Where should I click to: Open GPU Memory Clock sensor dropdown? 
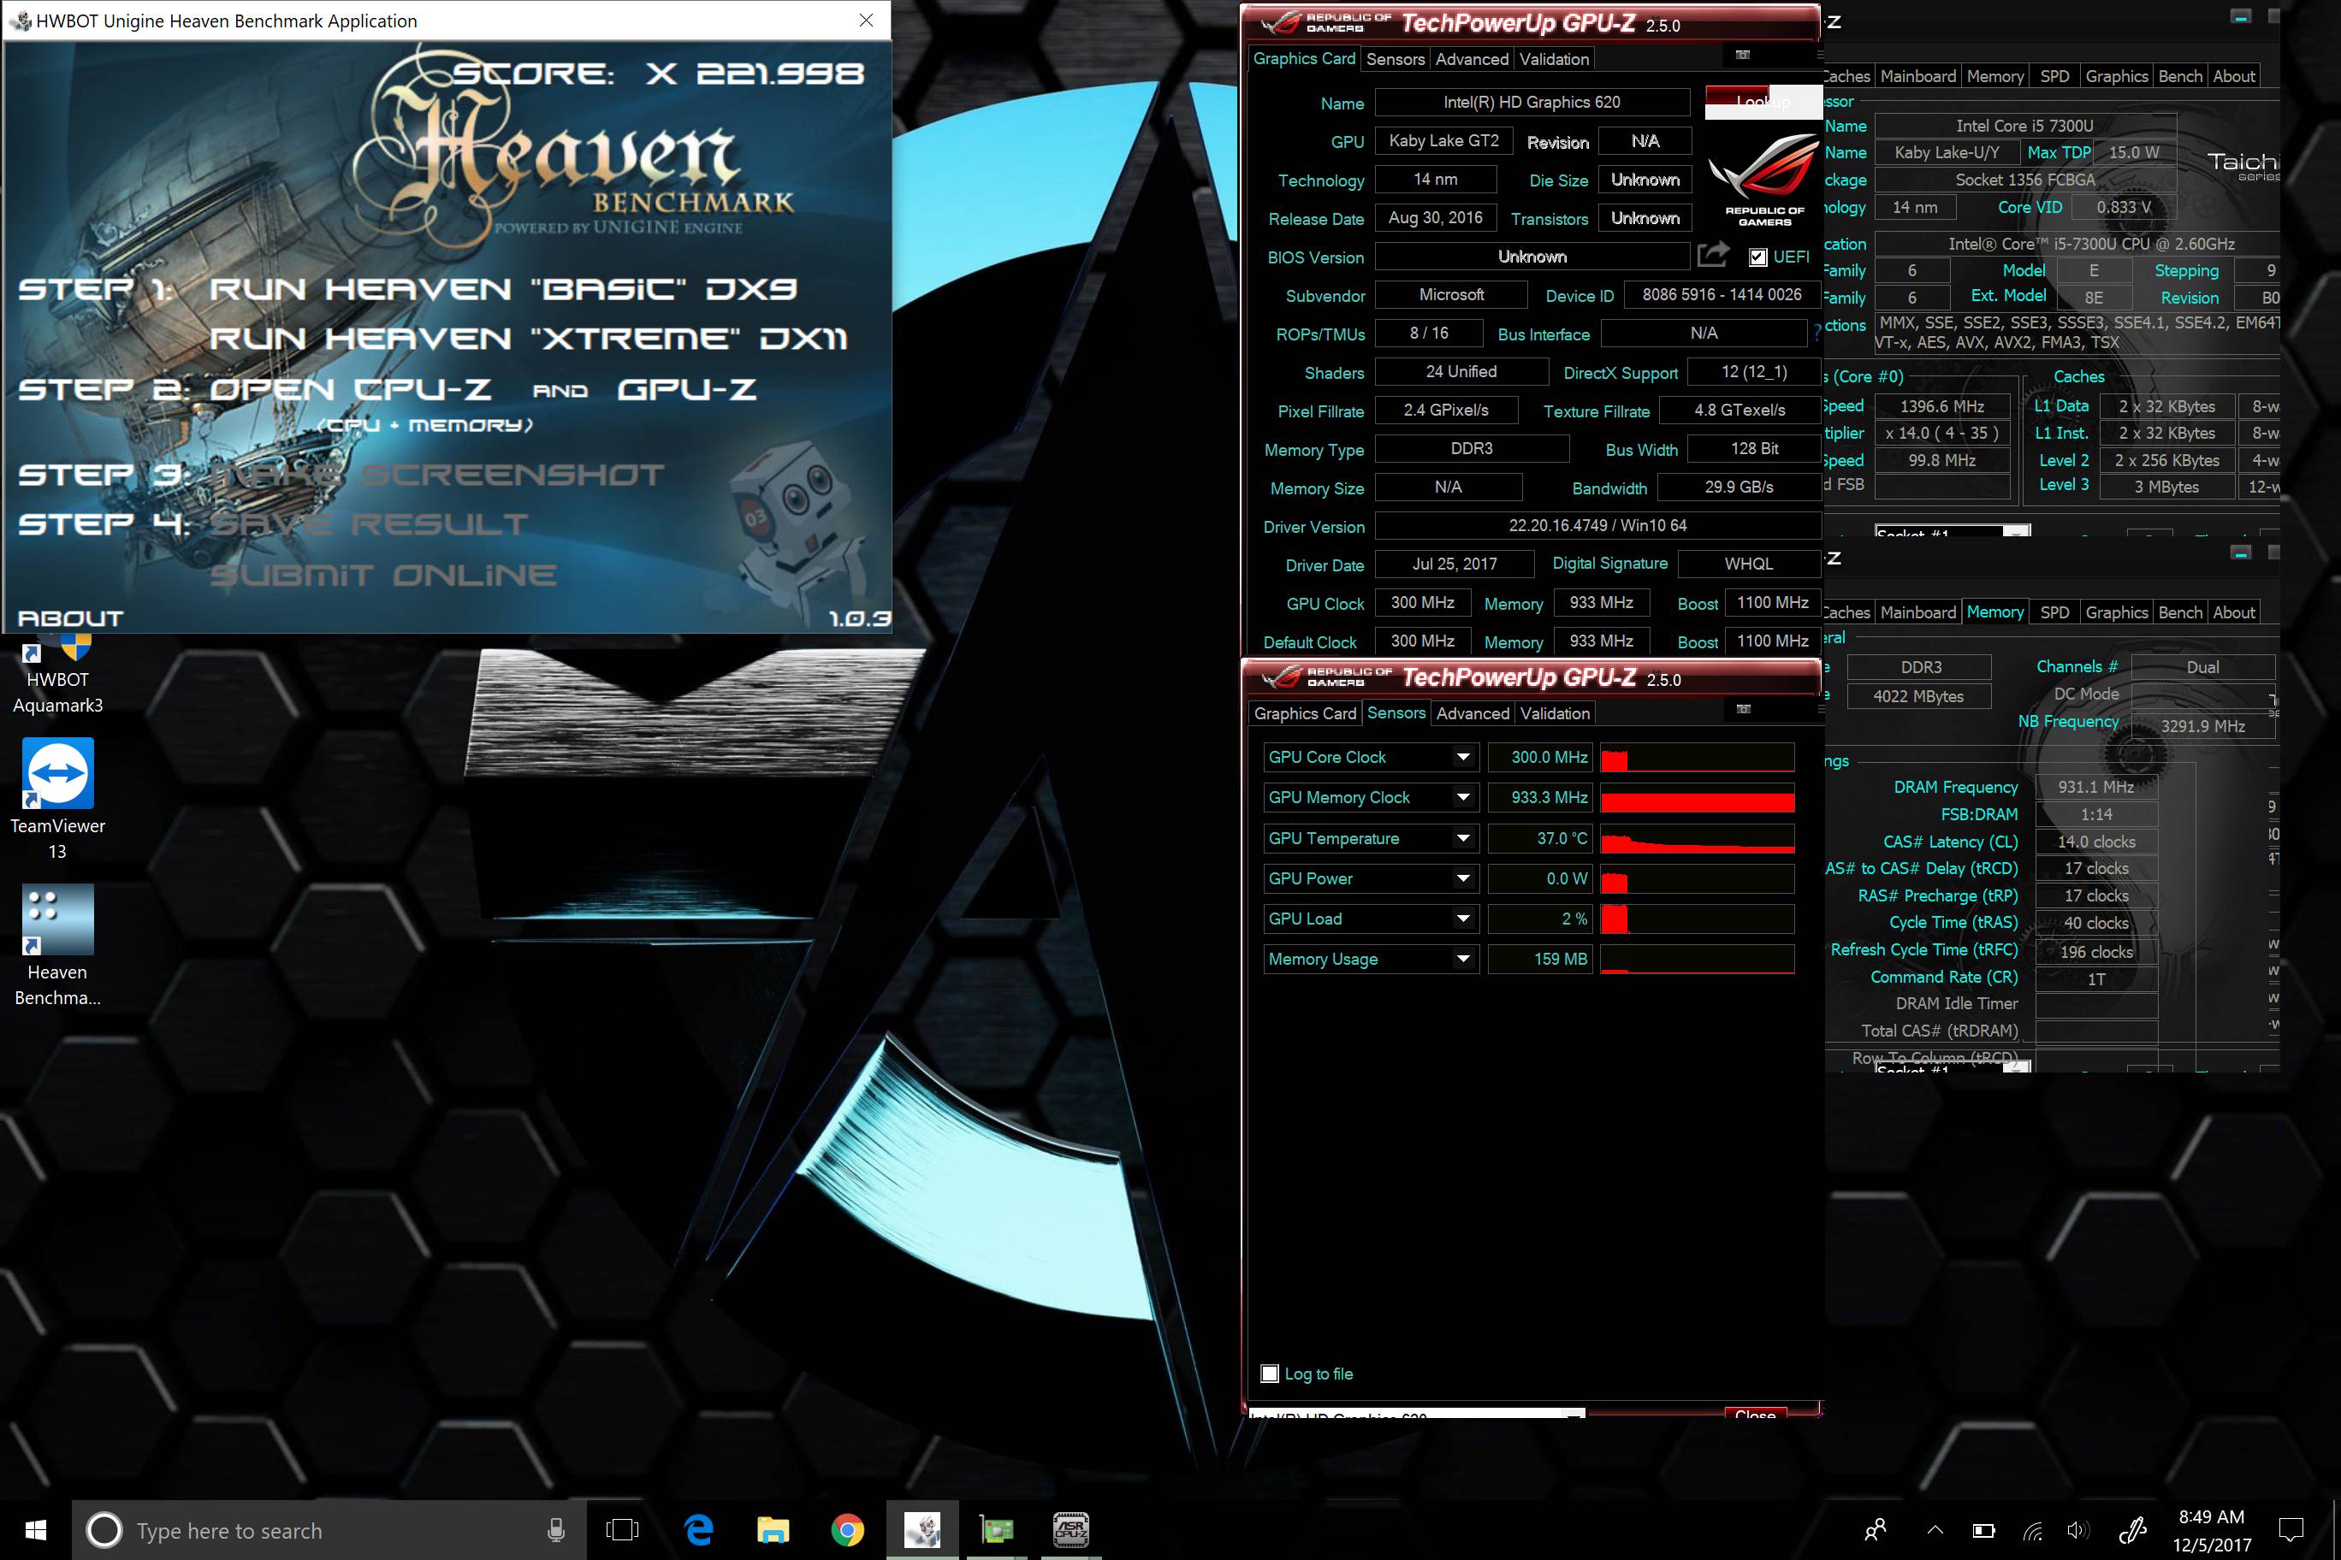pyautogui.click(x=1463, y=797)
